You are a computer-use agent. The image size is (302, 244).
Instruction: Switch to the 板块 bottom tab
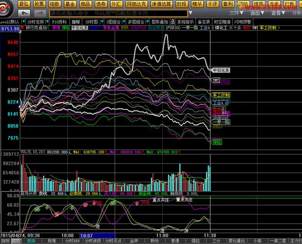tap(32, 241)
